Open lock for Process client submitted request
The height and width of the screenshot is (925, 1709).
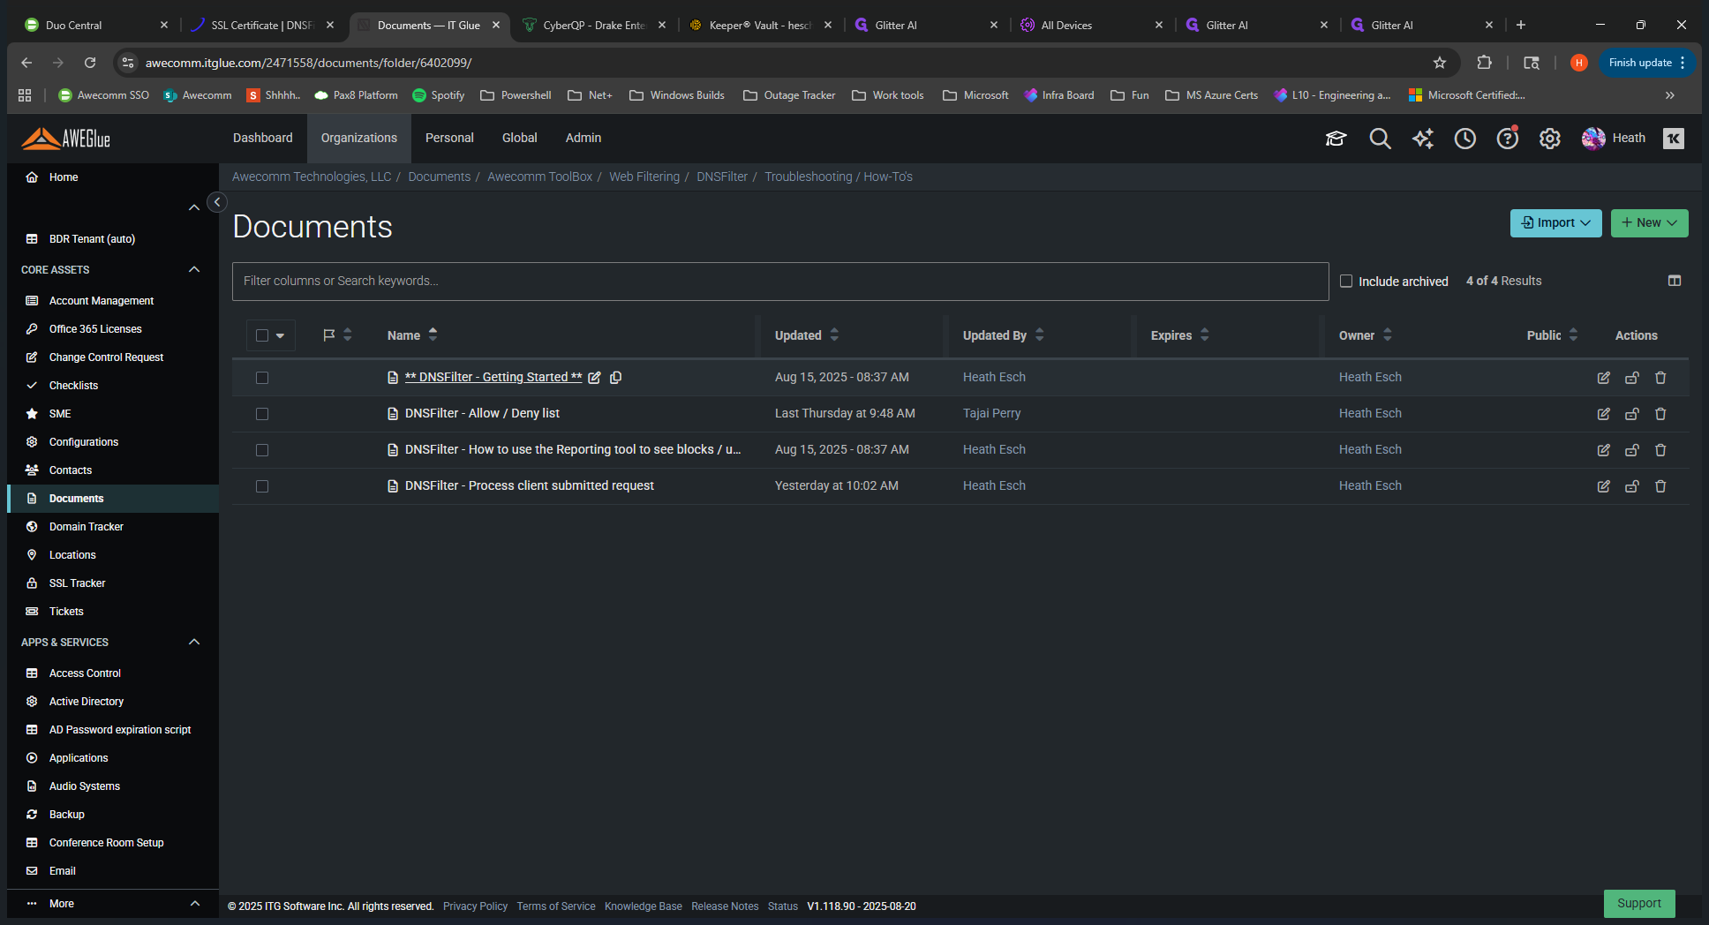[1632, 486]
